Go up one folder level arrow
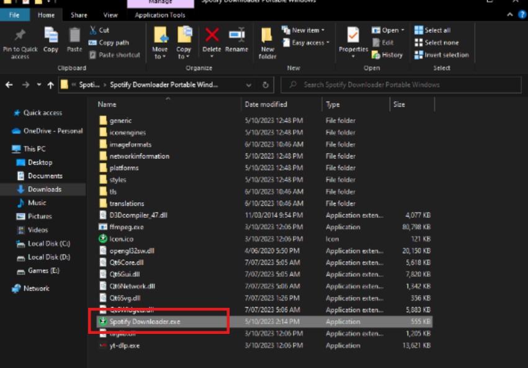 pos(50,85)
